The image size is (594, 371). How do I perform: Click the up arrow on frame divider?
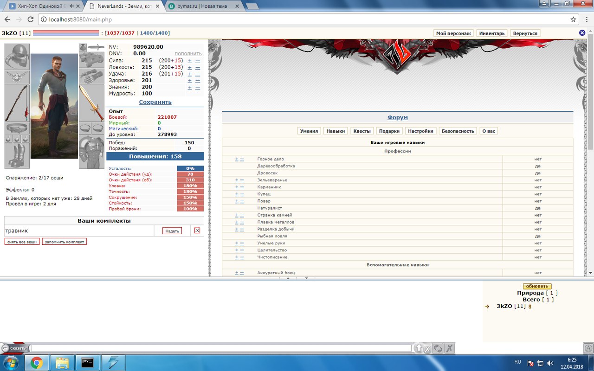tap(288, 278)
